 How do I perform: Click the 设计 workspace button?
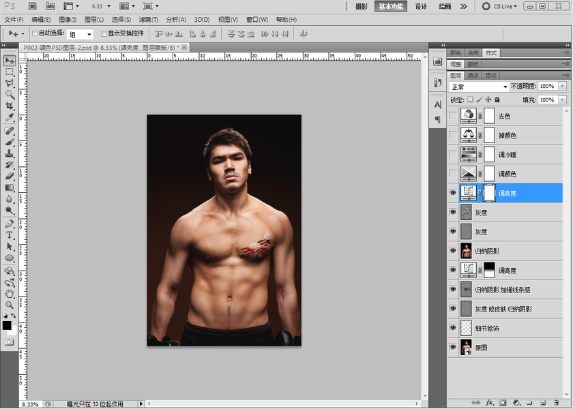pos(421,6)
